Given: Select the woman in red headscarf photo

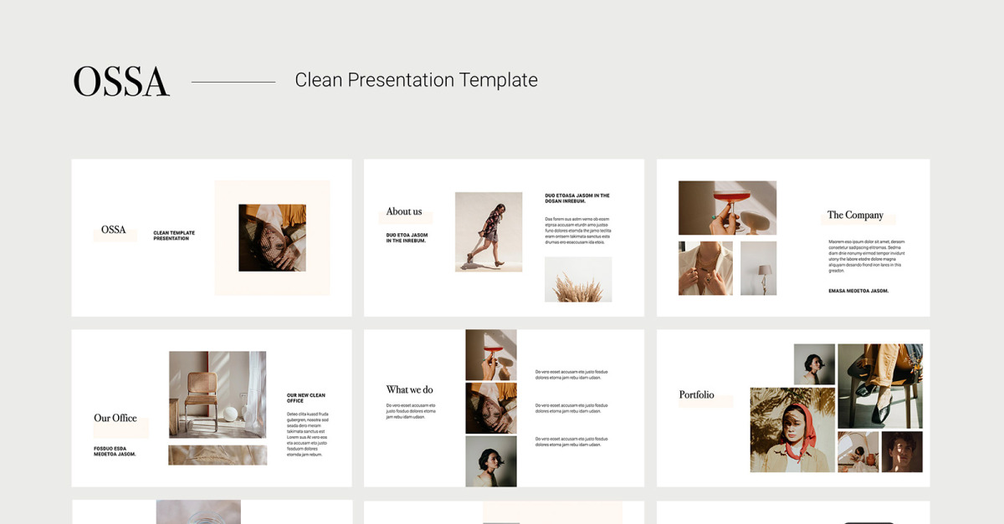Looking at the screenshot, I should pyautogui.click(x=792, y=430).
